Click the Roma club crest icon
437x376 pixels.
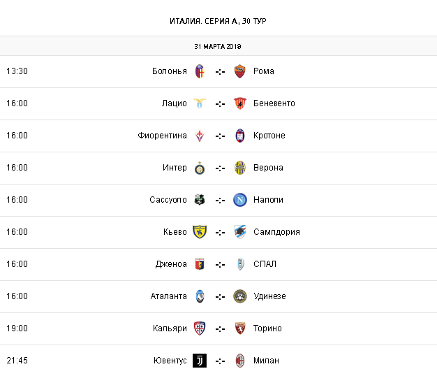240,71
